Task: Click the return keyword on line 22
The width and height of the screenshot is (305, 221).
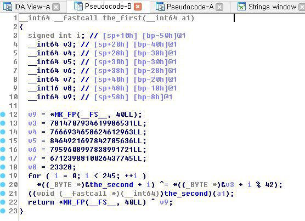Action: (x=41, y=202)
